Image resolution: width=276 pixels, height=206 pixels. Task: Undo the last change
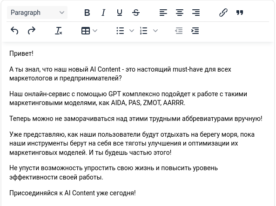14,31
